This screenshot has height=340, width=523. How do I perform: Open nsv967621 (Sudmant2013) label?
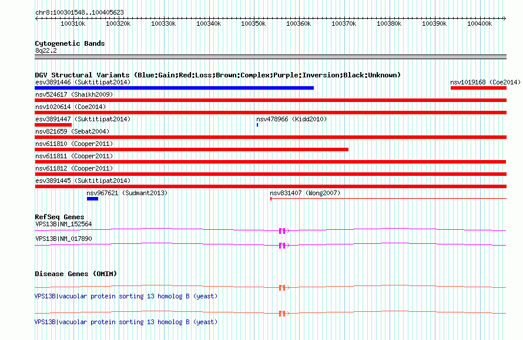[x=127, y=193]
